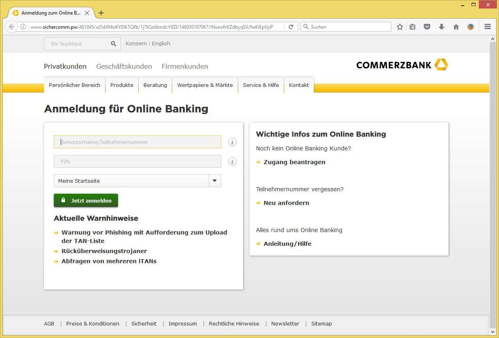Show bookmarks list icon in toolbar
Viewport: 499px width, 338px height.
click(x=412, y=27)
